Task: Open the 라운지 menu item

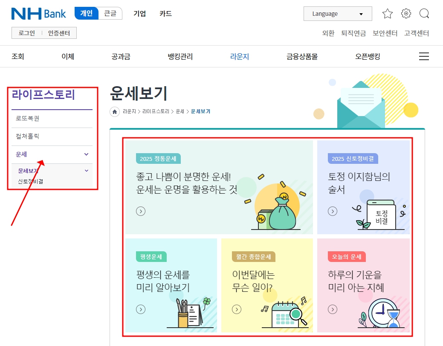Action: point(239,56)
